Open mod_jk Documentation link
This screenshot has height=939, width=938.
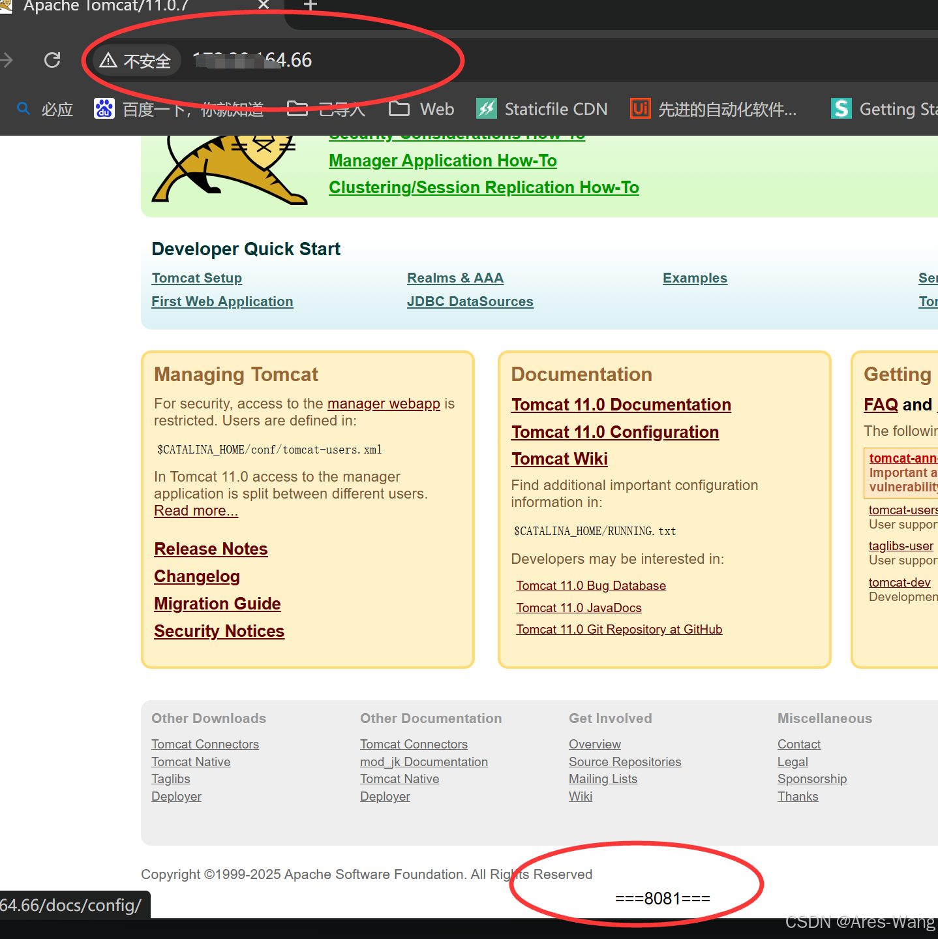point(424,762)
